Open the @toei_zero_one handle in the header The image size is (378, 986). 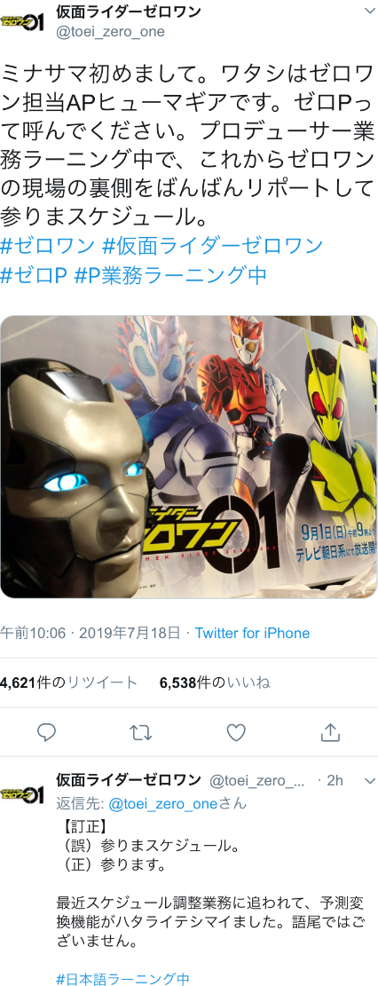[111, 31]
